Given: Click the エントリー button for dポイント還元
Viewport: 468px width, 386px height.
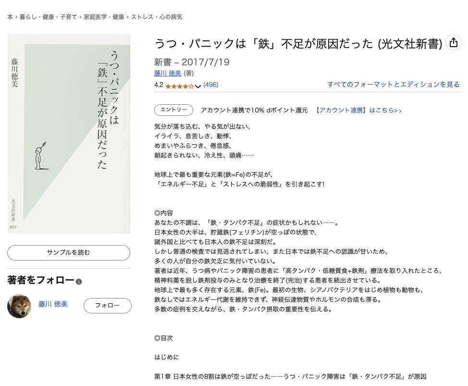Looking at the screenshot, I should 173,110.
